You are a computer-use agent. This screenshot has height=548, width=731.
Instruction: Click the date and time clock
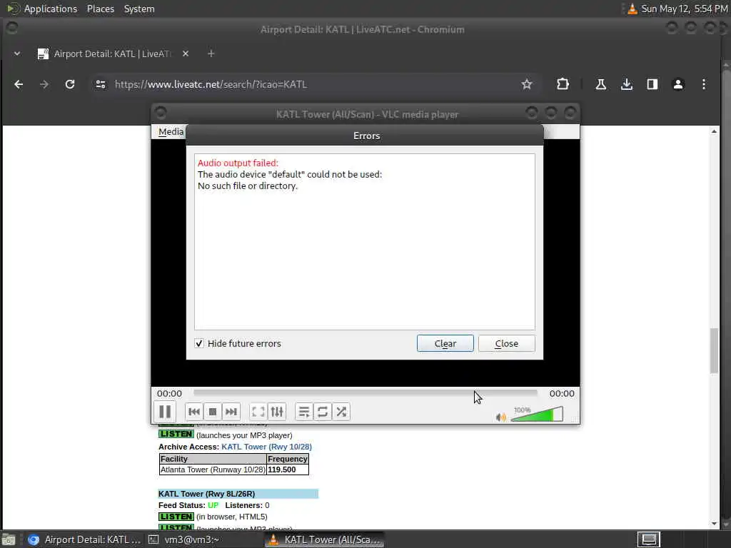pyautogui.click(x=685, y=9)
